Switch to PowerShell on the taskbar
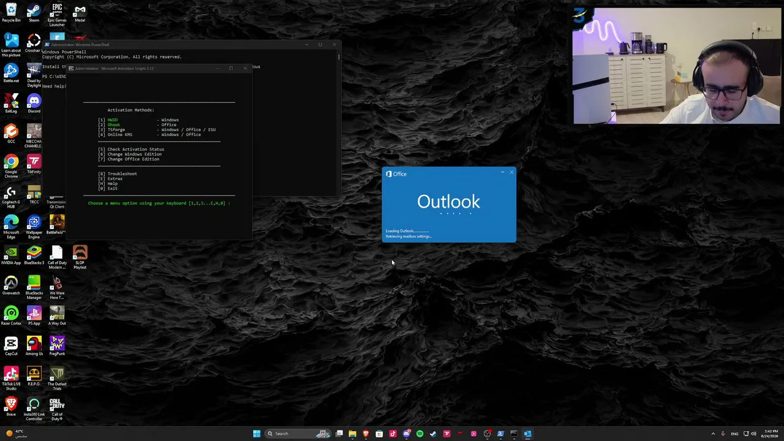784x441 pixels. 500,434
